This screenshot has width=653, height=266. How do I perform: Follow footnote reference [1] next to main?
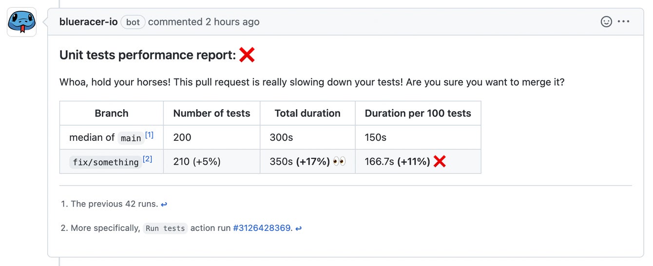click(149, 135)
